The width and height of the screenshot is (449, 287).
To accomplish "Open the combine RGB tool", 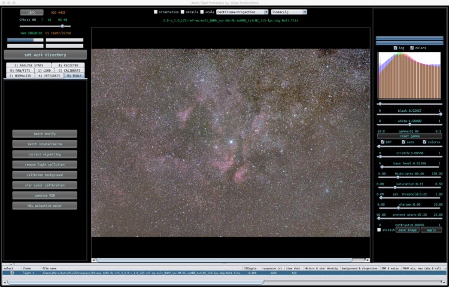I will [x=45, y=196].
